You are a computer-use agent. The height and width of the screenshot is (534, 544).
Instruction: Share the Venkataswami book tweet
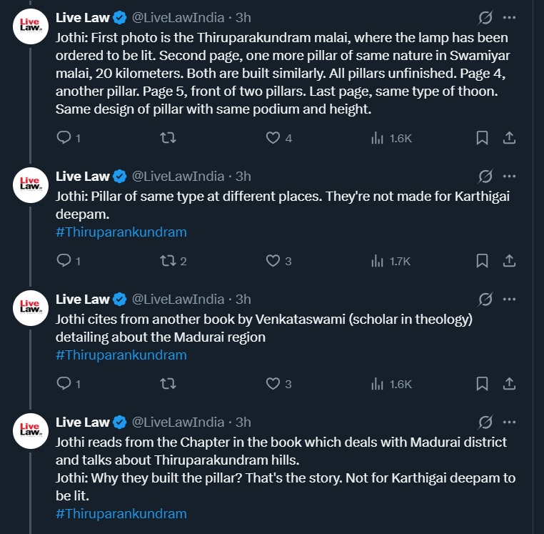point(510,384)
